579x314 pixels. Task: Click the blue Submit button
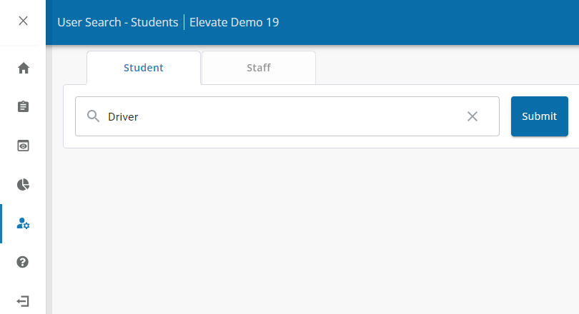coord(540,116)
